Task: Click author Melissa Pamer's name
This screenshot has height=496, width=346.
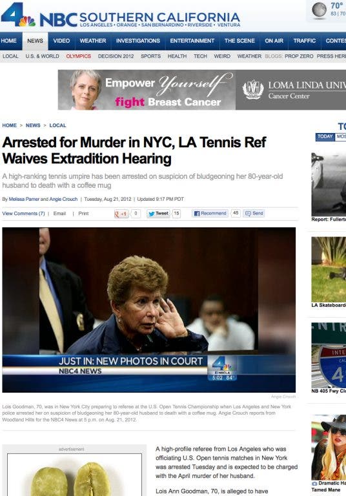Action: coord(24,199)
